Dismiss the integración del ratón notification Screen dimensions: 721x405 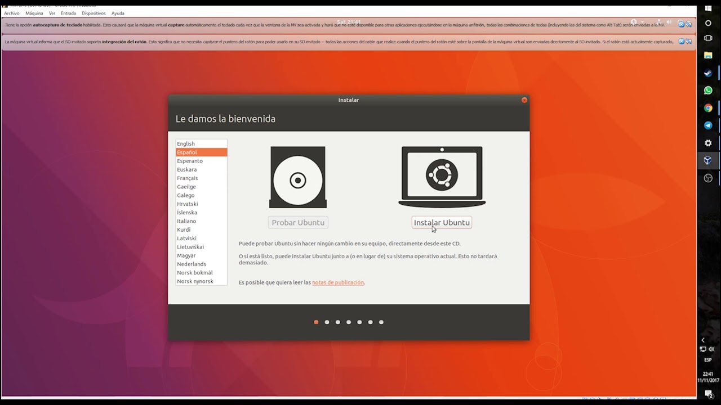(681, 41)
